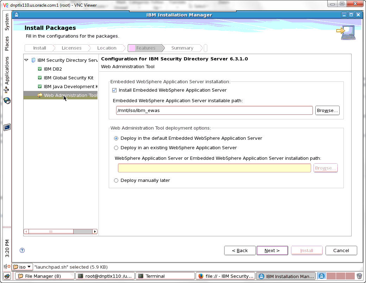Click the IBM Security Directory Server package icon
366x283 pixels.
coord(33,60)
